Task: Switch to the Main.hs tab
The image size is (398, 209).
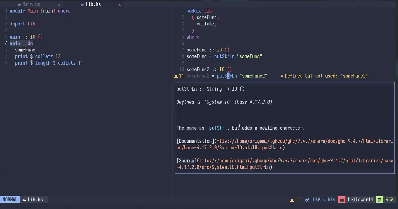Action: (x=31, y=4)
